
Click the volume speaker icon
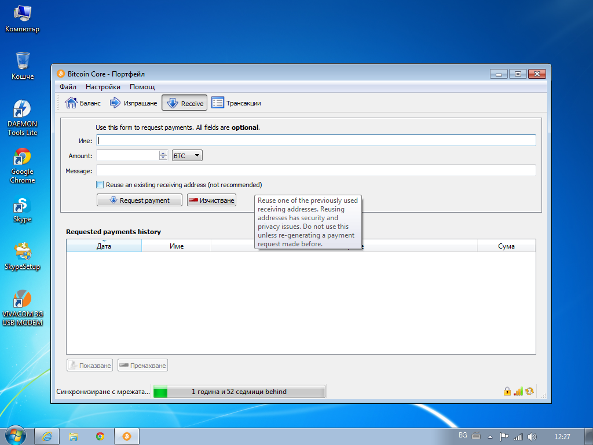click(x=532, y=437)
